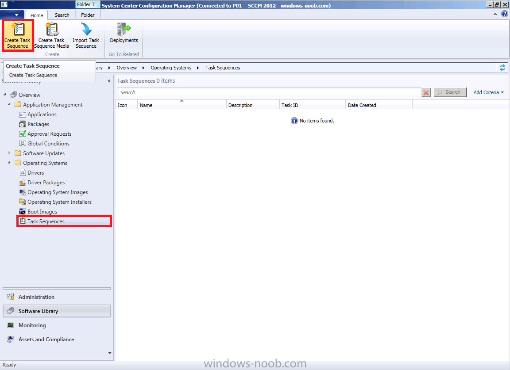Open the Add Criteria dropdown
This screenshot has height=370, width=510.
pos(489,92)
